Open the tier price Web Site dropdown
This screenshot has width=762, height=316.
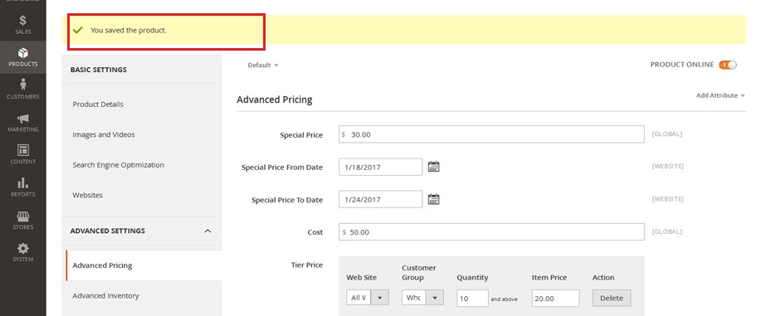tap(368, 298)
